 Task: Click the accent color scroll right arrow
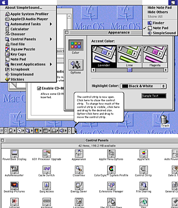[165, 70]
